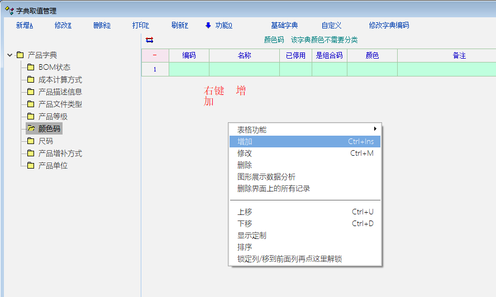Click the 自定义 toolbar button

(x=331, y=25)
